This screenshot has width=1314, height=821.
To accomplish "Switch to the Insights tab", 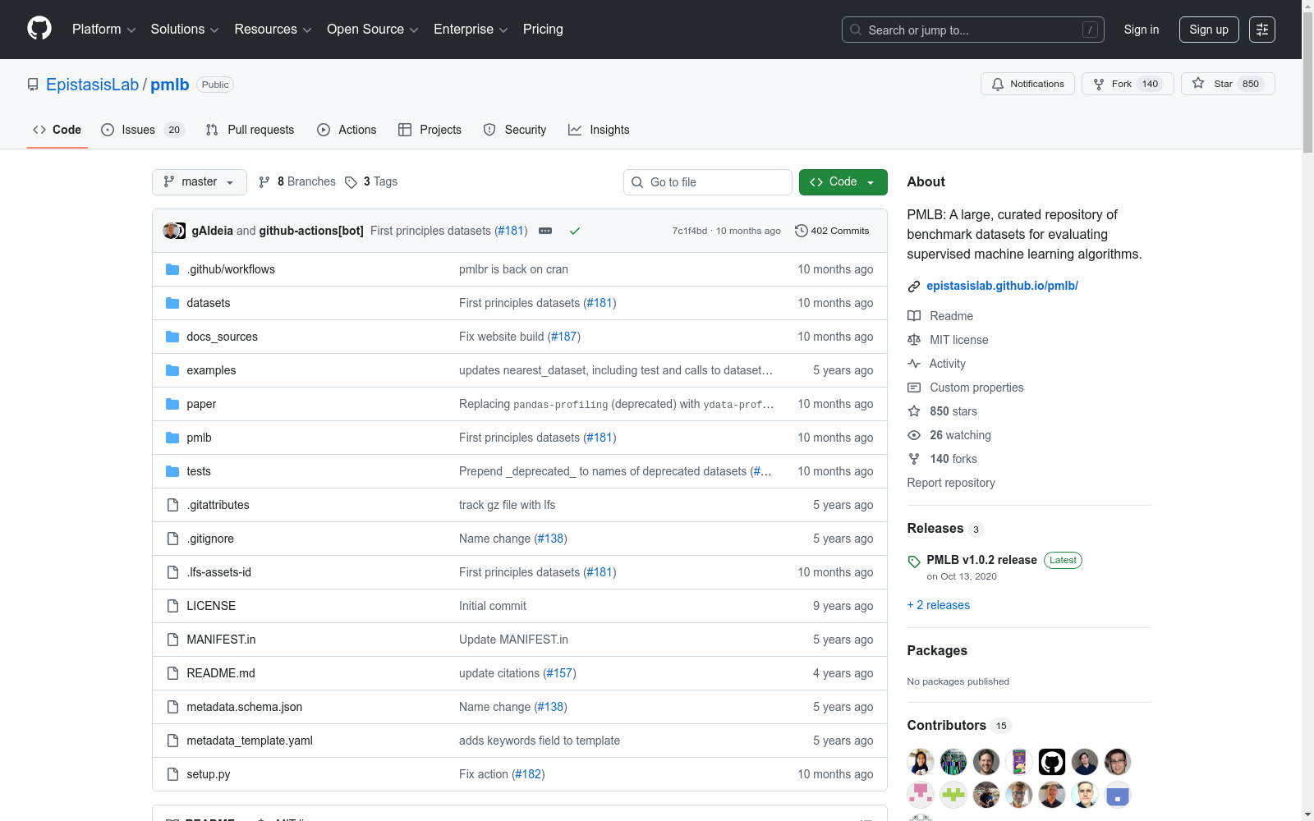I will [x=599, y=130].
